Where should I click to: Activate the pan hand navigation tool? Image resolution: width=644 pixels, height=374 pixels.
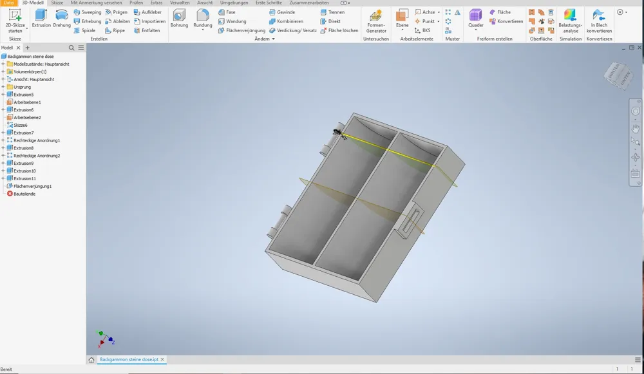[x=636, y=129]
